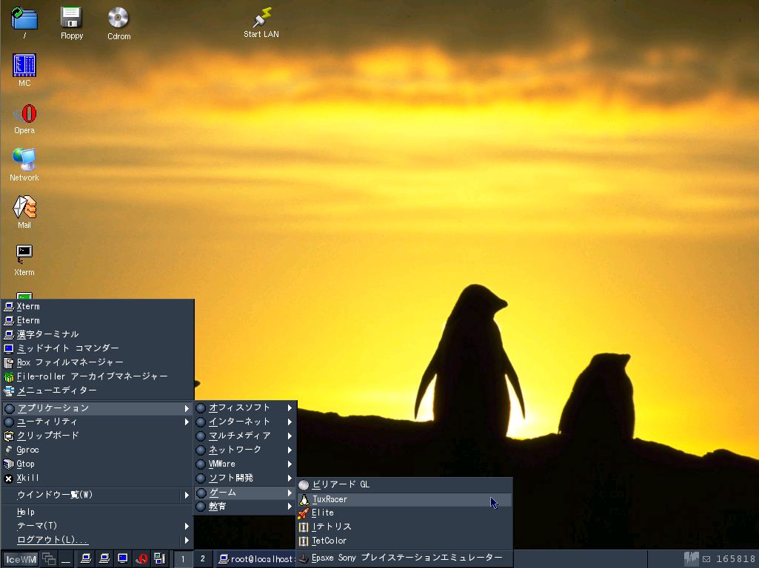Image resolution: width=759 pixels, height=568 pixels.
Task: Expand the ウインドウ一覧(W) submenu
Action: tap(97, 495)
